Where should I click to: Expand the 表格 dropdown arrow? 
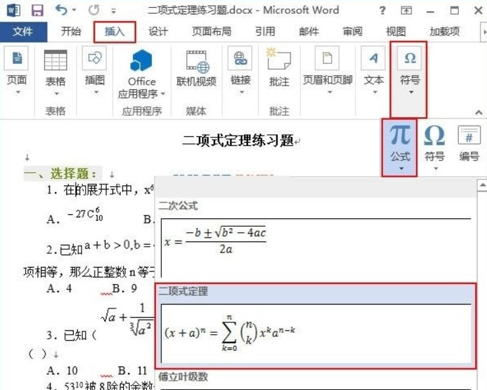pyautogui.click(x=57, y=93)
